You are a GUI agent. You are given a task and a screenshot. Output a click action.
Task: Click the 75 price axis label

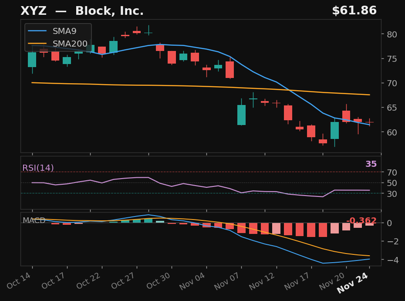coord(392,59)
